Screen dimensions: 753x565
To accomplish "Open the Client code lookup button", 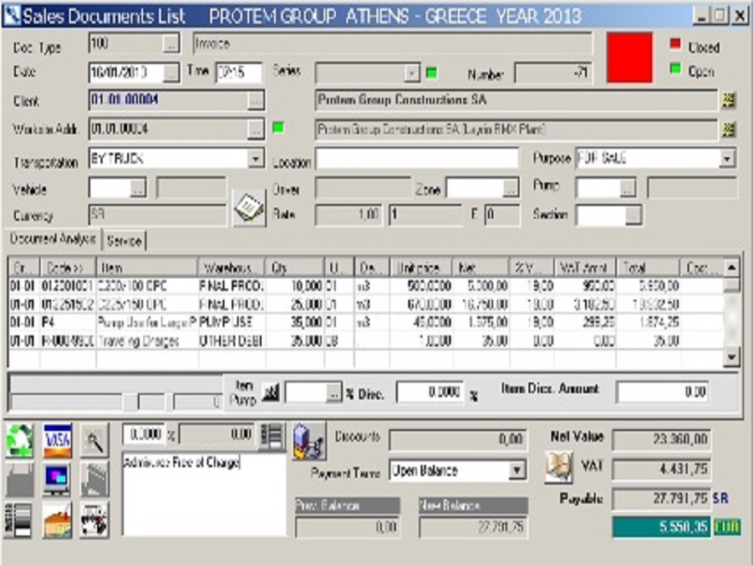I will tap(256, 101).
